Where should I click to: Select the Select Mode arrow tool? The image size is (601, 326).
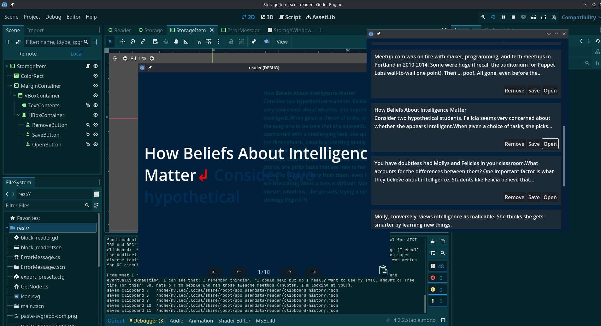(x=110, y=42)
